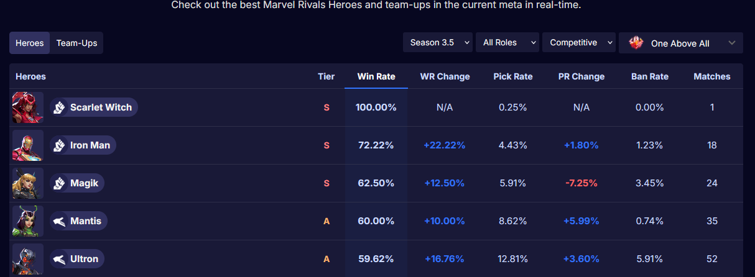The image size is (755, 277).
Task: Open Magik's hero portrait thumbnail
Action: 28,183
